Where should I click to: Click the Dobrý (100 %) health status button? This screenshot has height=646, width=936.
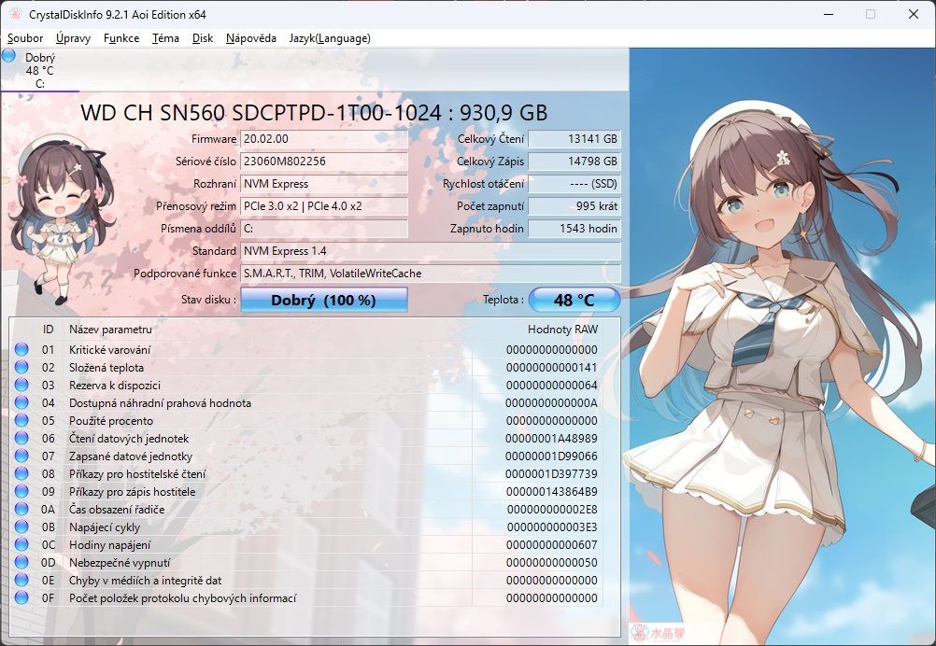(323, 300)
